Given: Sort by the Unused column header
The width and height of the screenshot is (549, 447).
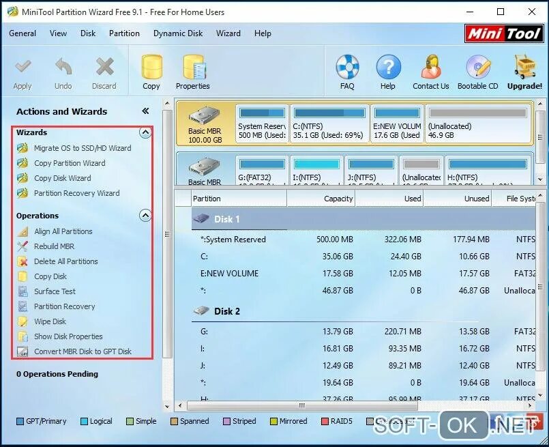Looking at the screenshot, I should tap(458, 199).
